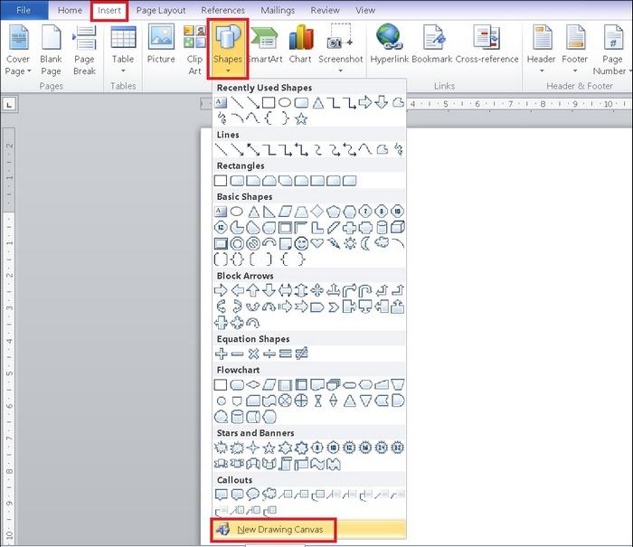Select the Explosion 1 shape
633x547 pixels.
221,448
